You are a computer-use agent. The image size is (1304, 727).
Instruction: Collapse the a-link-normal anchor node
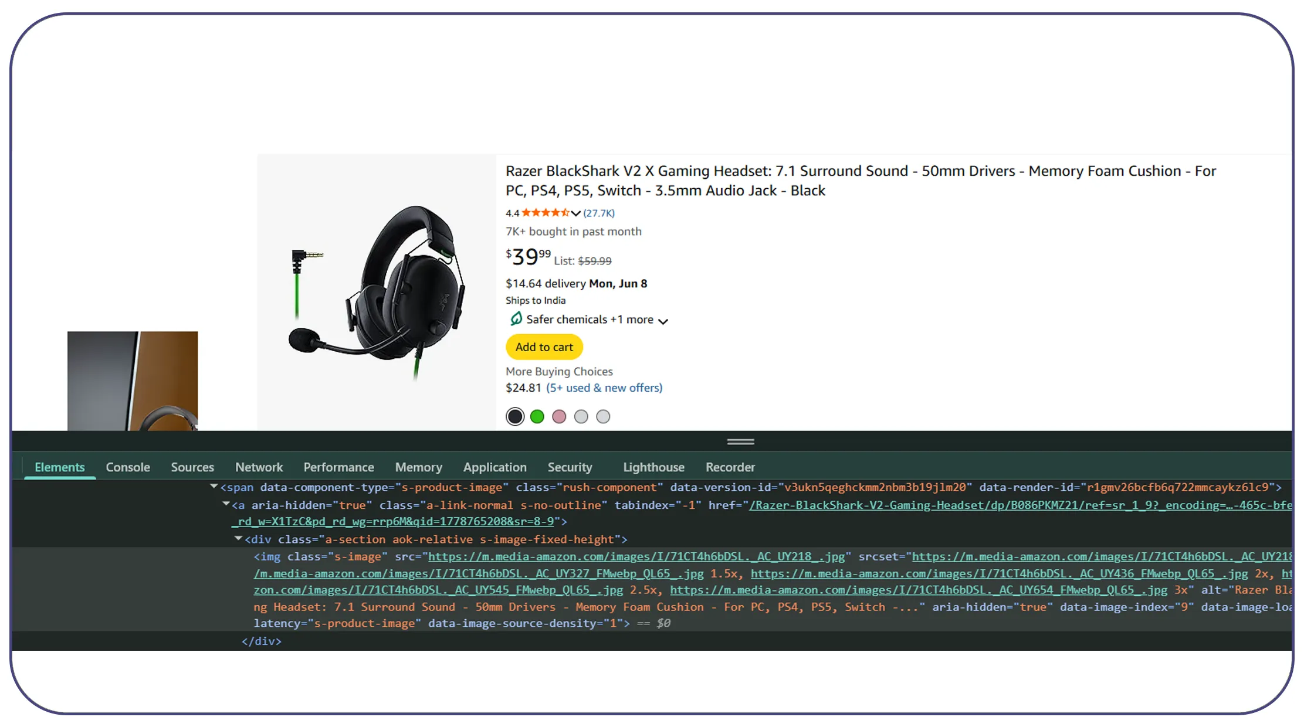226,504
